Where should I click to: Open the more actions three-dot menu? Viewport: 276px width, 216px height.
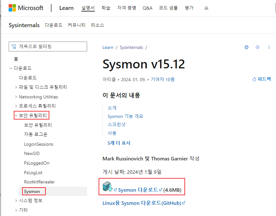269,47
